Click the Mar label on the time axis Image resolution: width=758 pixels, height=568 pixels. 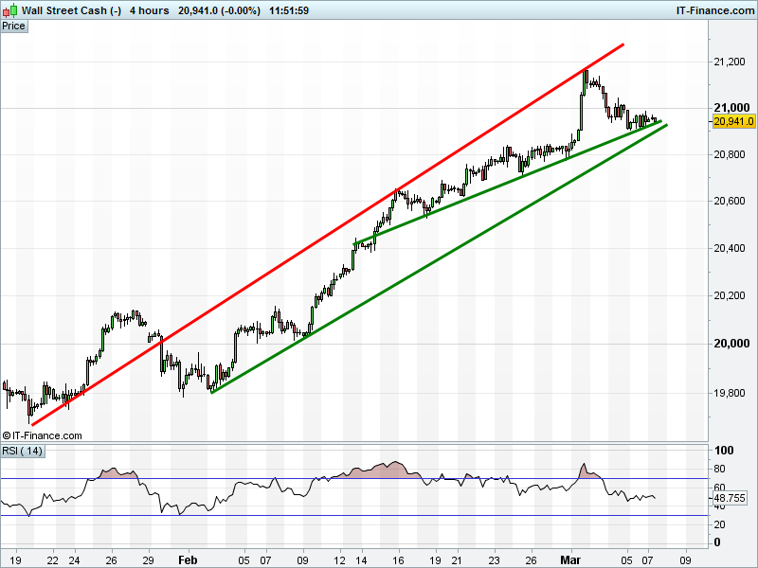[570, 560]
